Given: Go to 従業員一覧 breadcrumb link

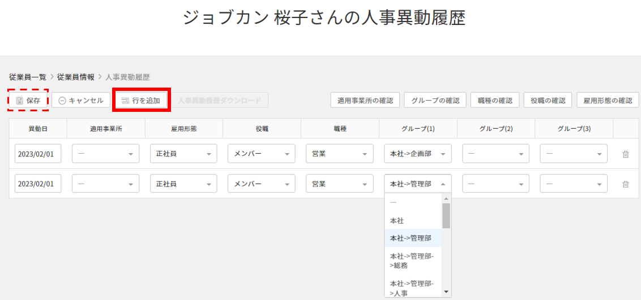Looking at the screenshot, I should pos(28,77).
